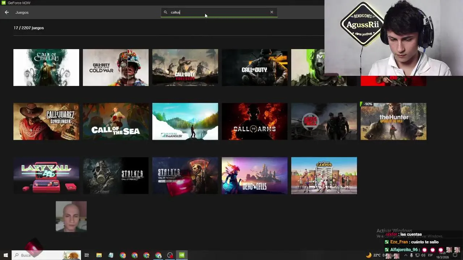The image size is (463, 260).
Task: Click the taskbar Buscar search box
Action: [x=46, y=255]
